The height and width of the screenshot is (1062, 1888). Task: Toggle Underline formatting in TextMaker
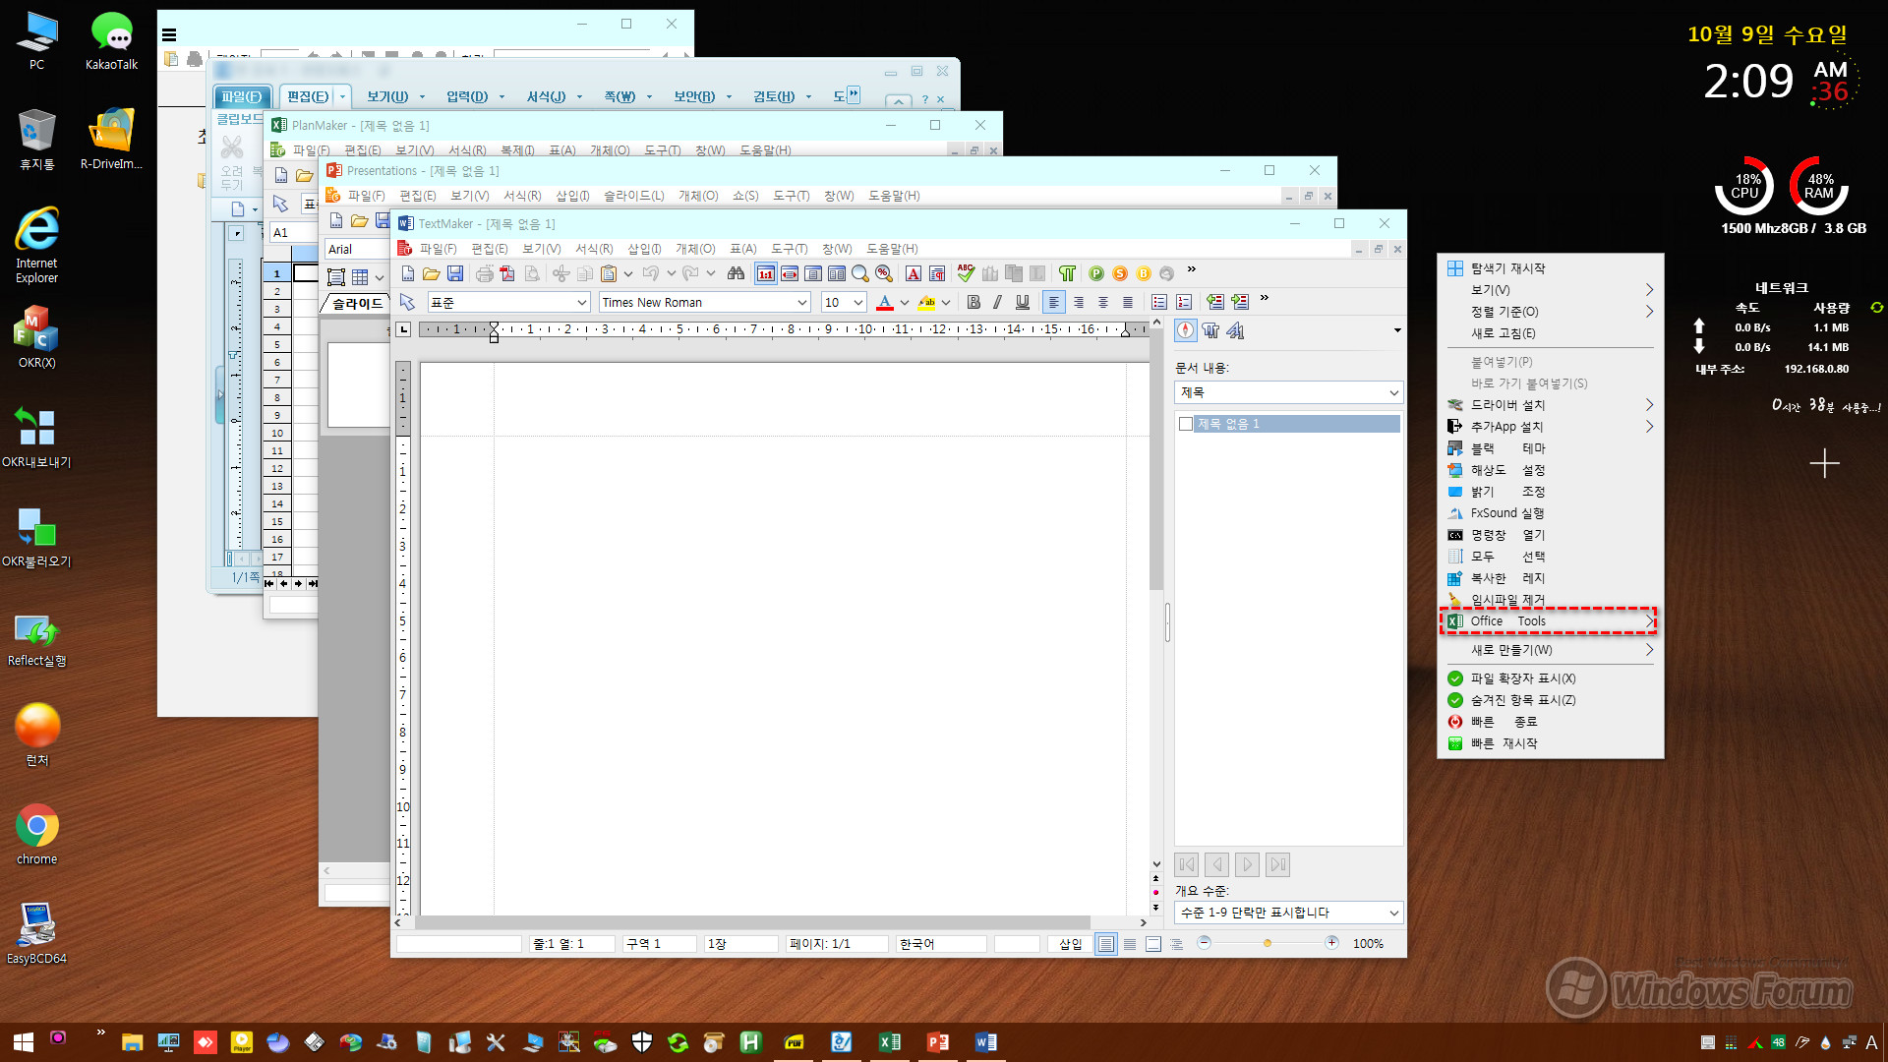(1023, 303)
